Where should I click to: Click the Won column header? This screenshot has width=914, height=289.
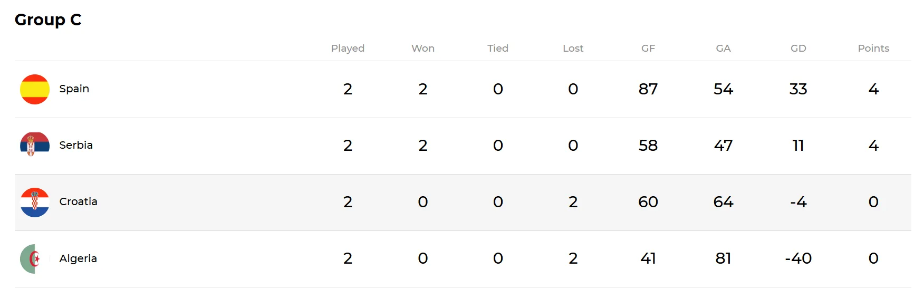click(423, 49)
